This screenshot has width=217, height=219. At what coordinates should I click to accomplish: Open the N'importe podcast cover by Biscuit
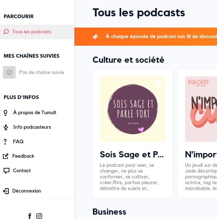click(201, 109)
